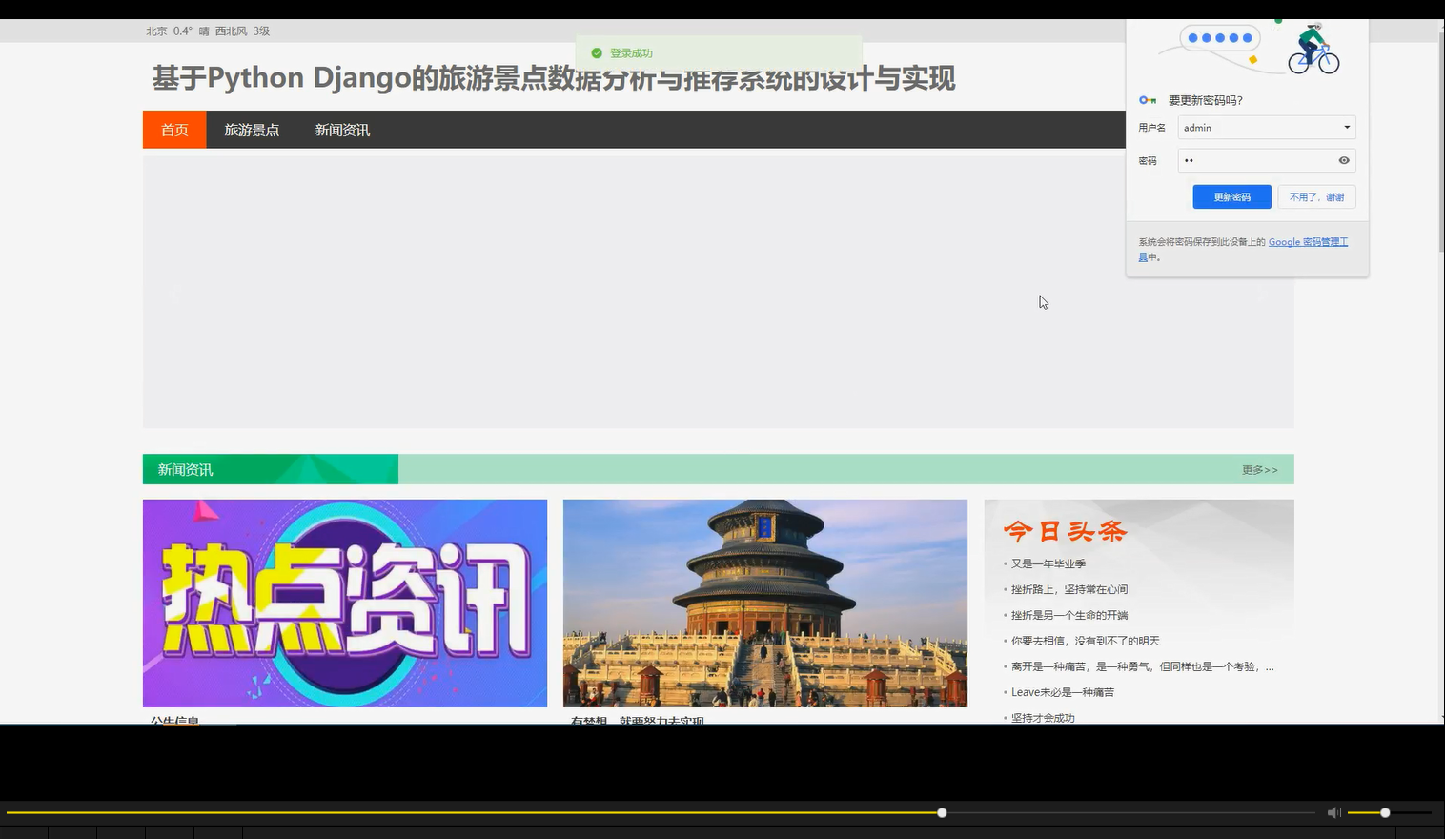1445x839 pixels.
Task: Click the Google Password Manager key icon
Action: [x=1147, y=99]
